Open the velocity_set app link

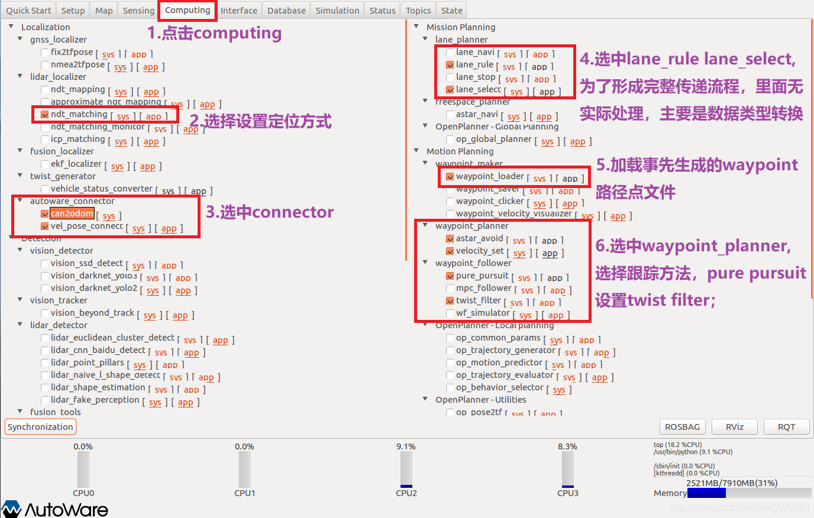coord(550,253)
